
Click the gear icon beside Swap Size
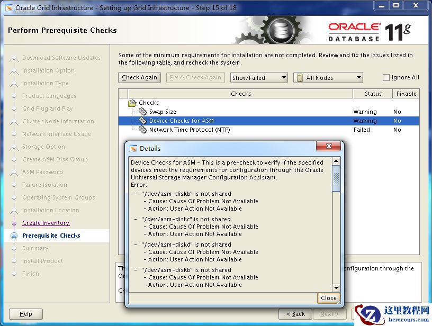pos(143,112)
